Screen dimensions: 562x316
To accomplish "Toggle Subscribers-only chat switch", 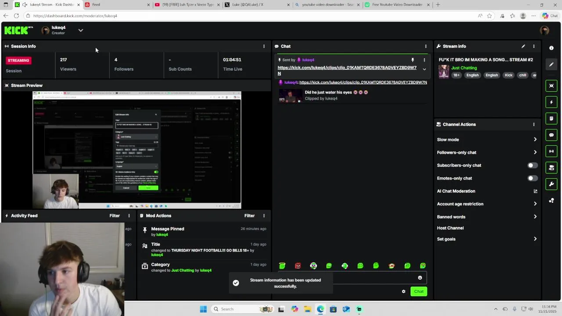I will click(x=532, y=165).
